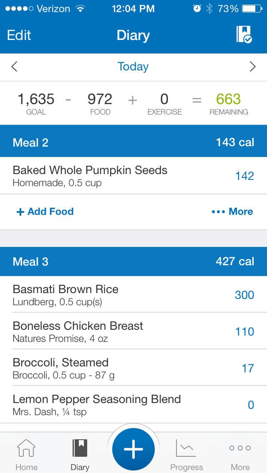Open Baked Whole Pumpkin Seeds entry

pyautogui.click(x=133, y=176)
